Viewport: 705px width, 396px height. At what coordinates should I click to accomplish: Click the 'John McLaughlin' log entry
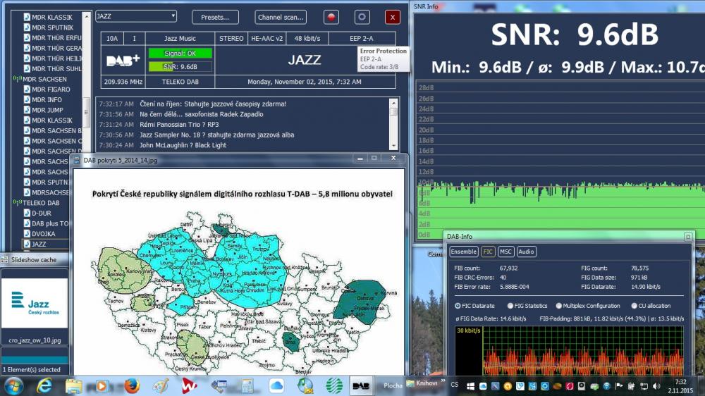coord(183,145)
